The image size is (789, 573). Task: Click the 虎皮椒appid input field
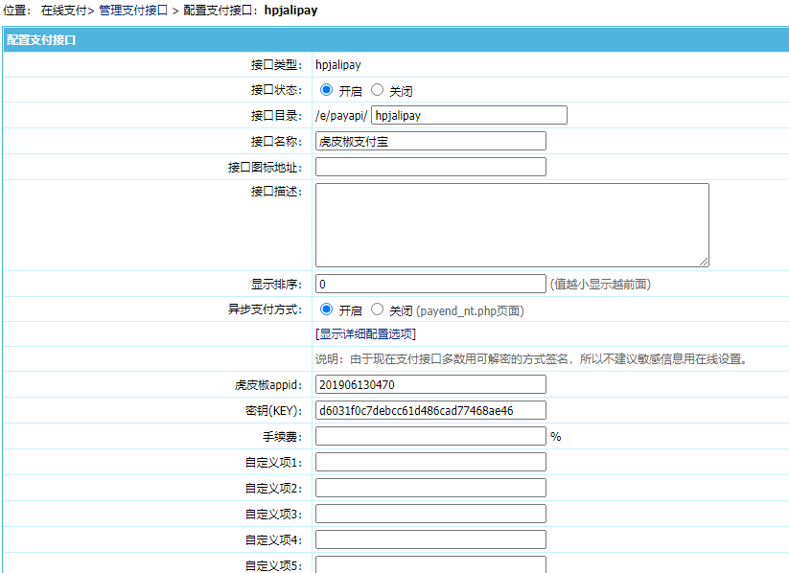pyautogui.click(x=429, y=383)
